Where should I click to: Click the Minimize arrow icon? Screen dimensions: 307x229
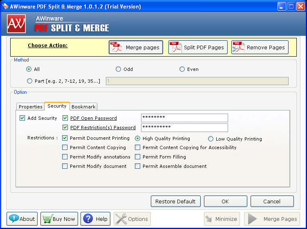click(x=209, y=219)
